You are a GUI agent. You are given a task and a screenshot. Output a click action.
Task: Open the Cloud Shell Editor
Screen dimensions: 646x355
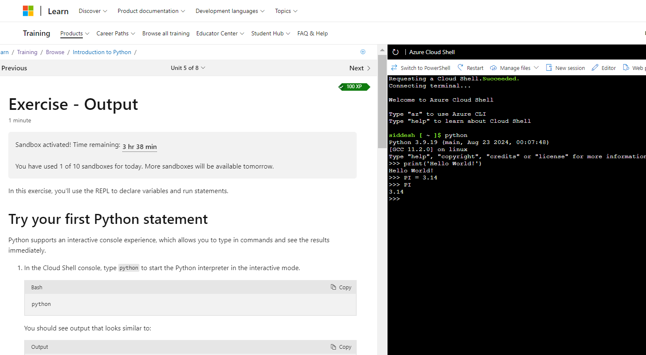point(604,68)
